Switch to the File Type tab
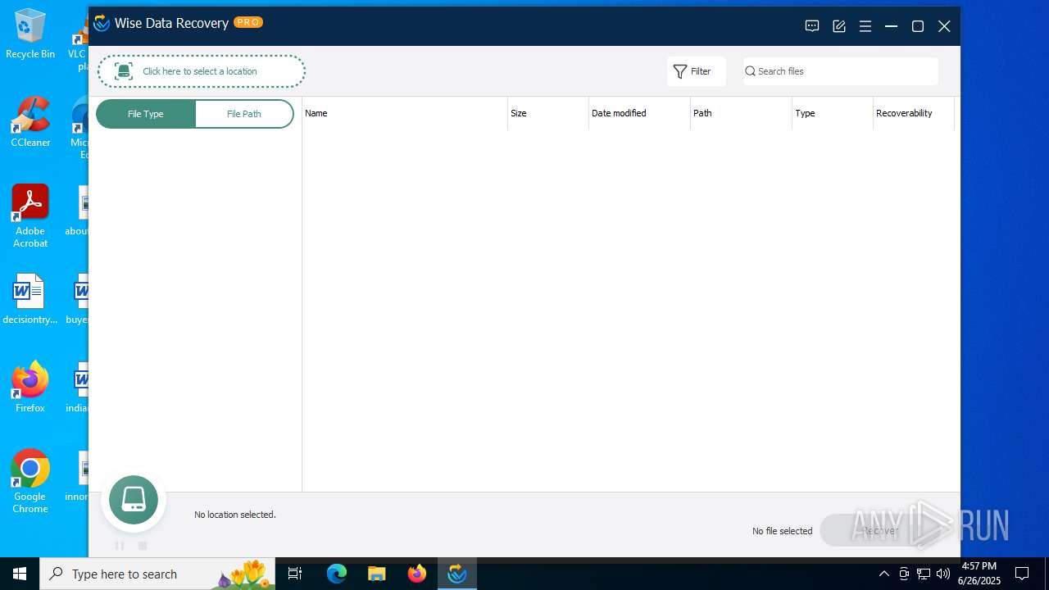The image size is (1049, 590). [146, 114]
